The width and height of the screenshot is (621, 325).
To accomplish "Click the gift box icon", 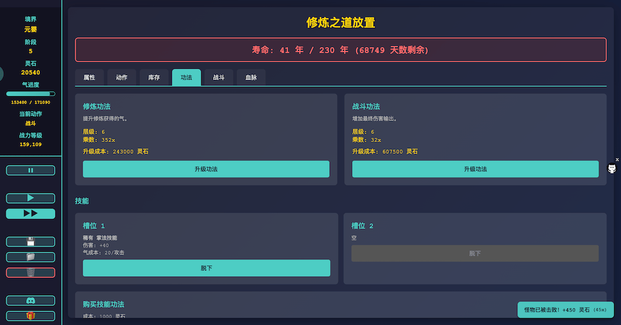I will pyautogui.click(x=30, y=316).
